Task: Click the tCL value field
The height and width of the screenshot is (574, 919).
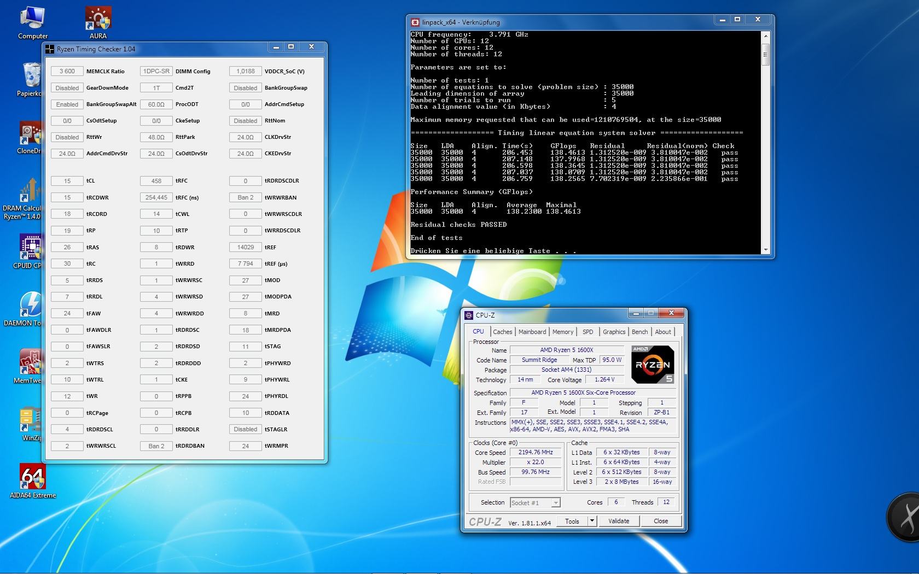Action: click(x=67, y=181)
